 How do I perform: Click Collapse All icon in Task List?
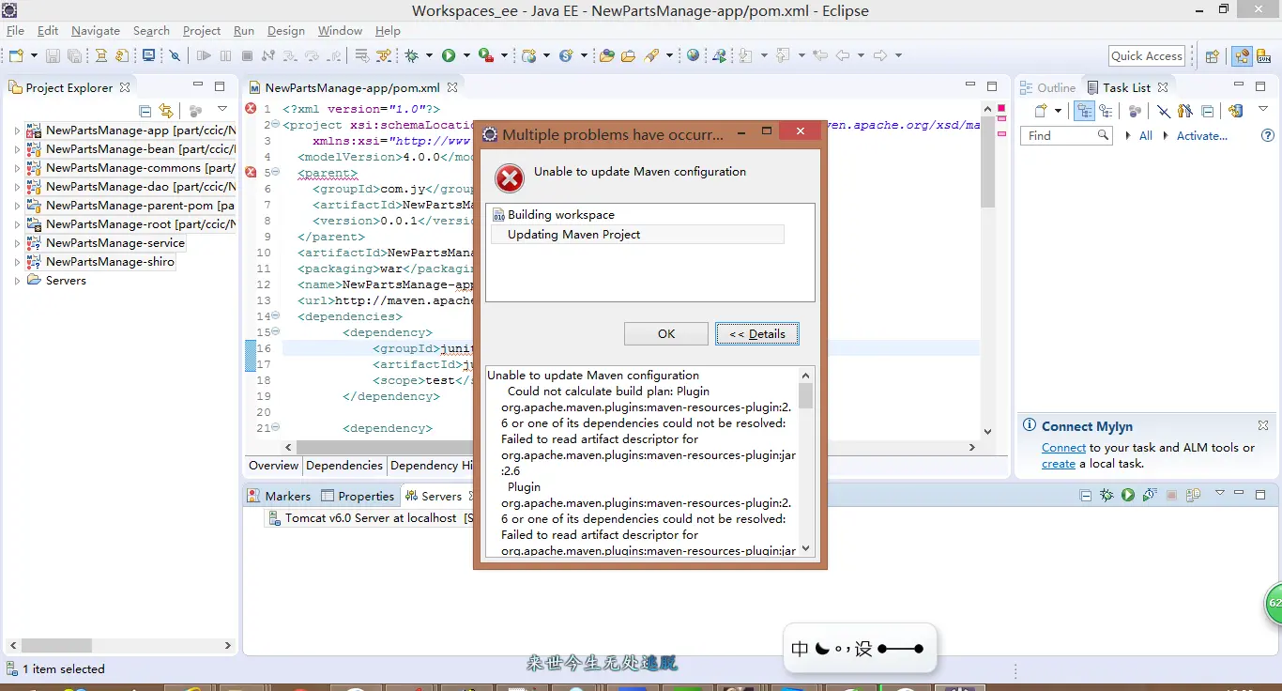[x=1207, y=111]
